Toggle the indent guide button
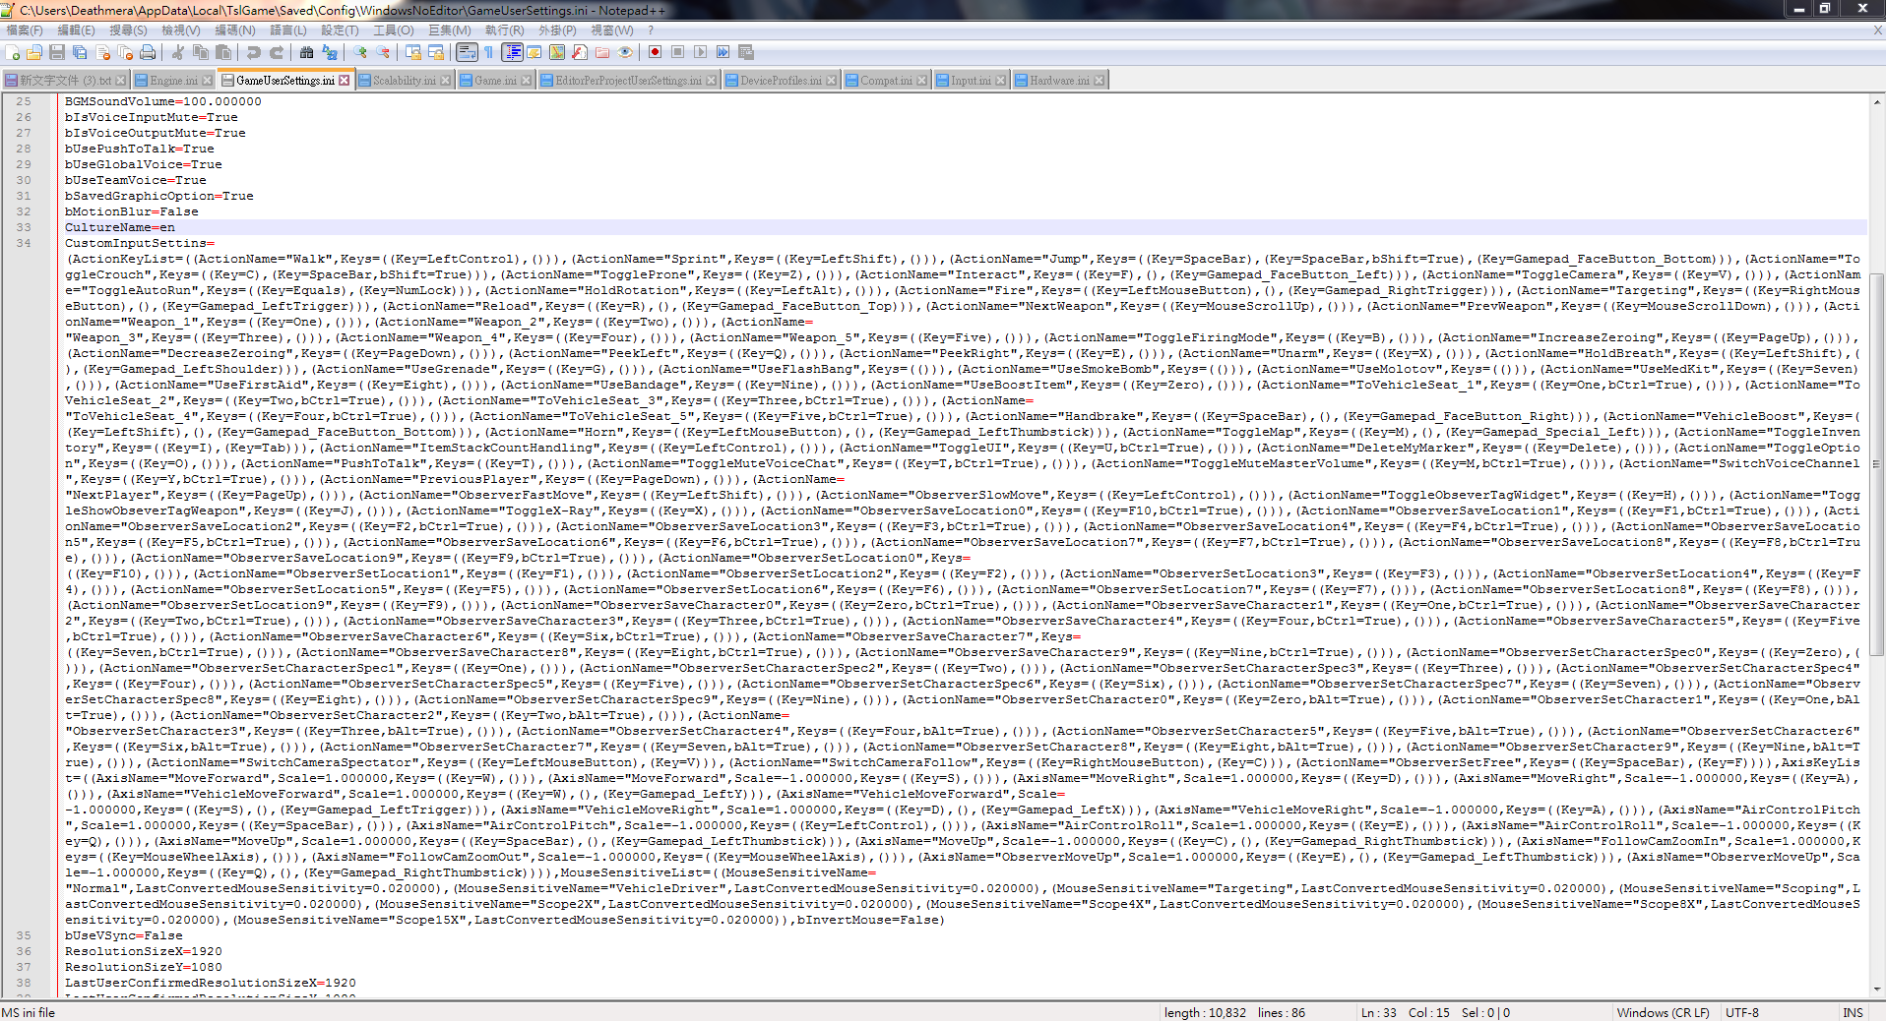The height and width of the screenshot is (1021, 1886). [x=512, y=52]
